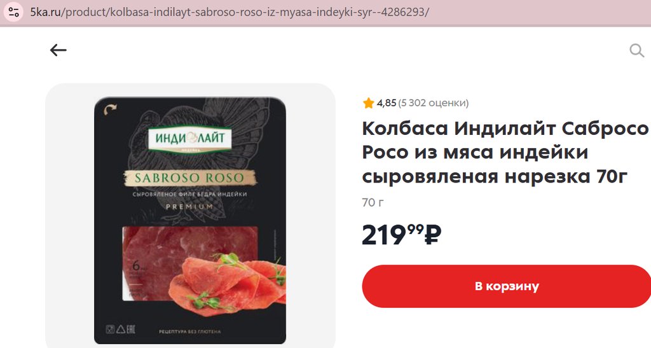Click the 219.99 ₽ price
Screen dimensions: 651x348
(x=402, y=235)
